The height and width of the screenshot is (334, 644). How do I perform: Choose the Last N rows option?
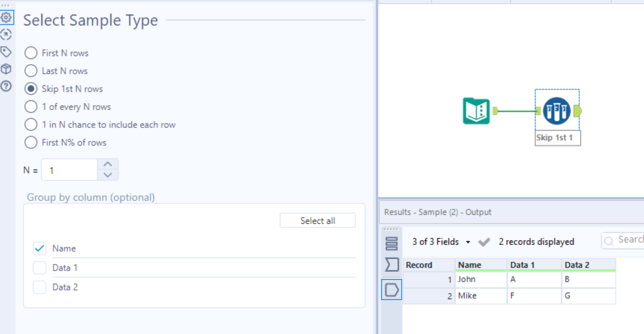(x=30, y=71)
